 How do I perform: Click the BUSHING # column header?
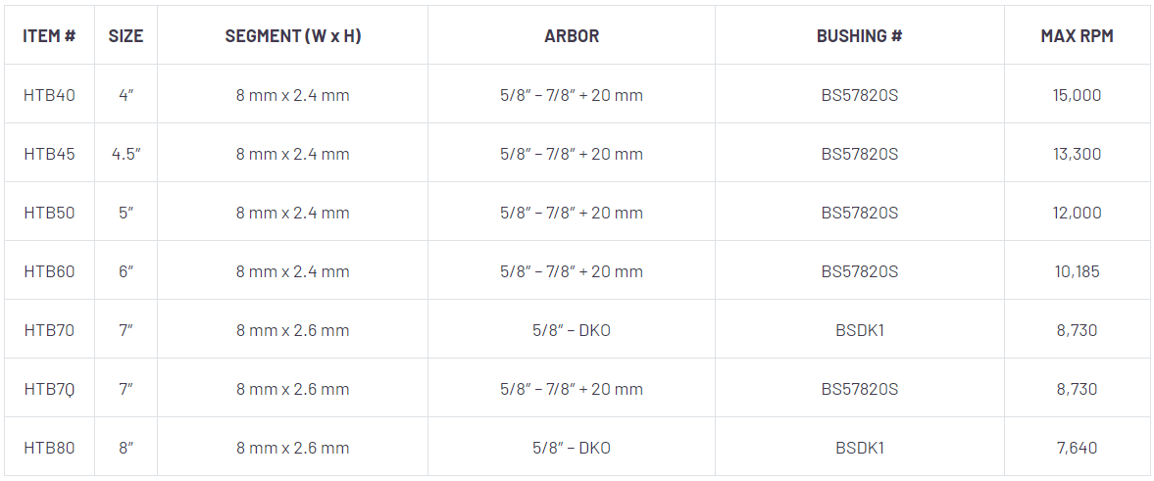[859, 36]
